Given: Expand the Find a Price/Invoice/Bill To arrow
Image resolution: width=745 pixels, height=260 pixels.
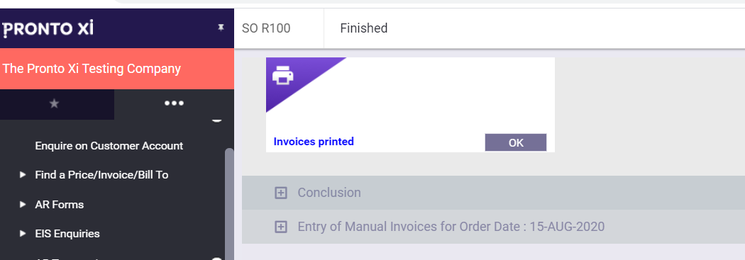Looking at the screenshot, I should [22, 175].
